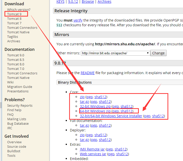Screen dimensions: 183x161
Task: Open Tomcat 7.0 documentation
Action: pos(16,69)
